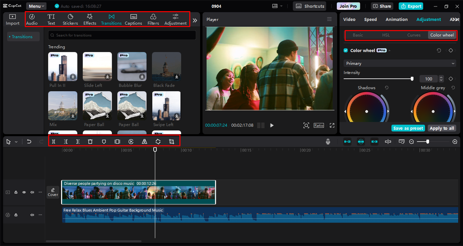The image size is (463, 246).
Task: Open the Audio panel icon
Action: click(32, 17)
